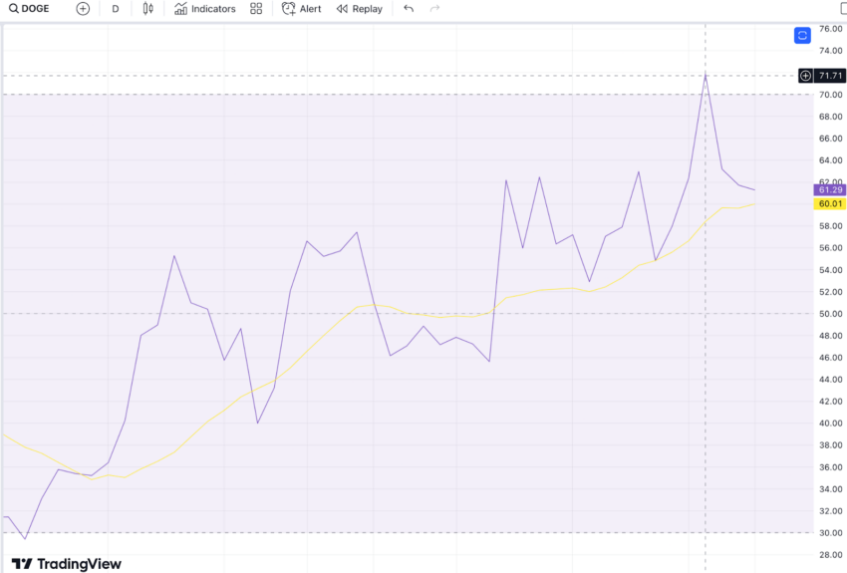Open the TradingView logo link

[x=66, y=564]
